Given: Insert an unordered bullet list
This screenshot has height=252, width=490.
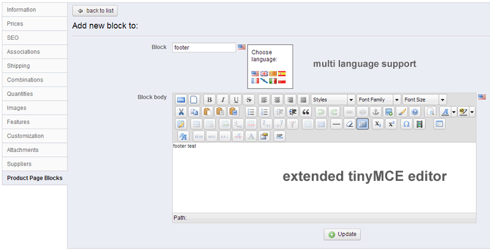Looking at the screenshot, I should pos(251,112).
